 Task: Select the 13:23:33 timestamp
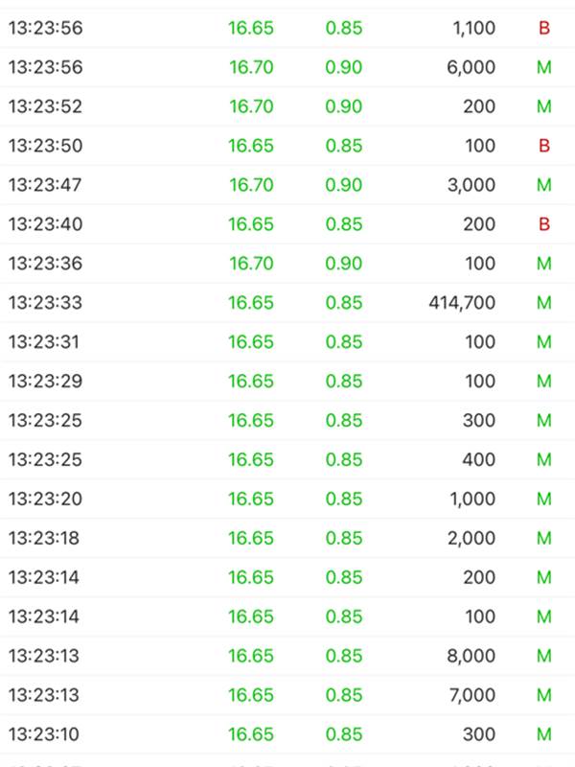45,303
